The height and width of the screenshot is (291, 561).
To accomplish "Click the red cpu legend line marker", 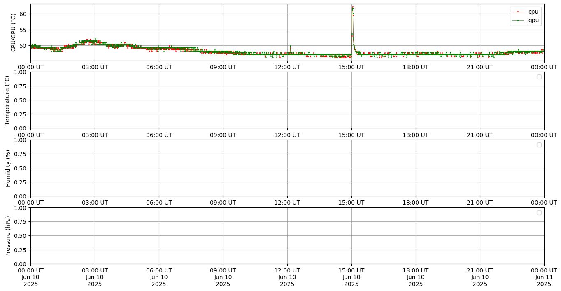I will [518, 12].
